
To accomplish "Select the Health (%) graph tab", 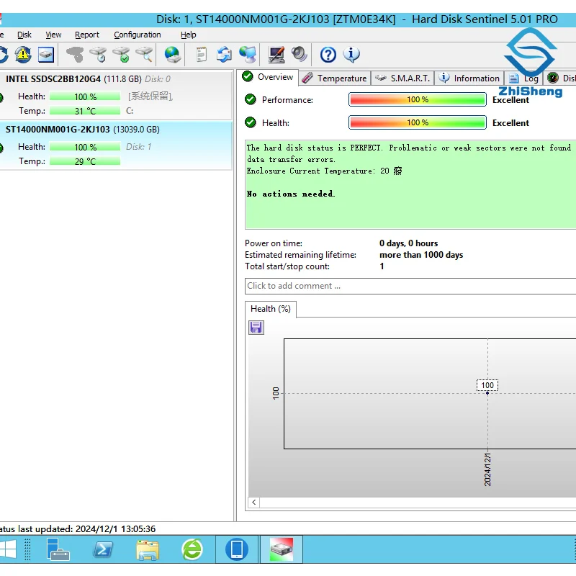I will (271, 309).
